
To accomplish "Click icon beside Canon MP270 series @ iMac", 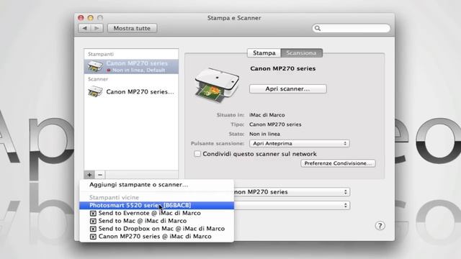I will 93,237.
